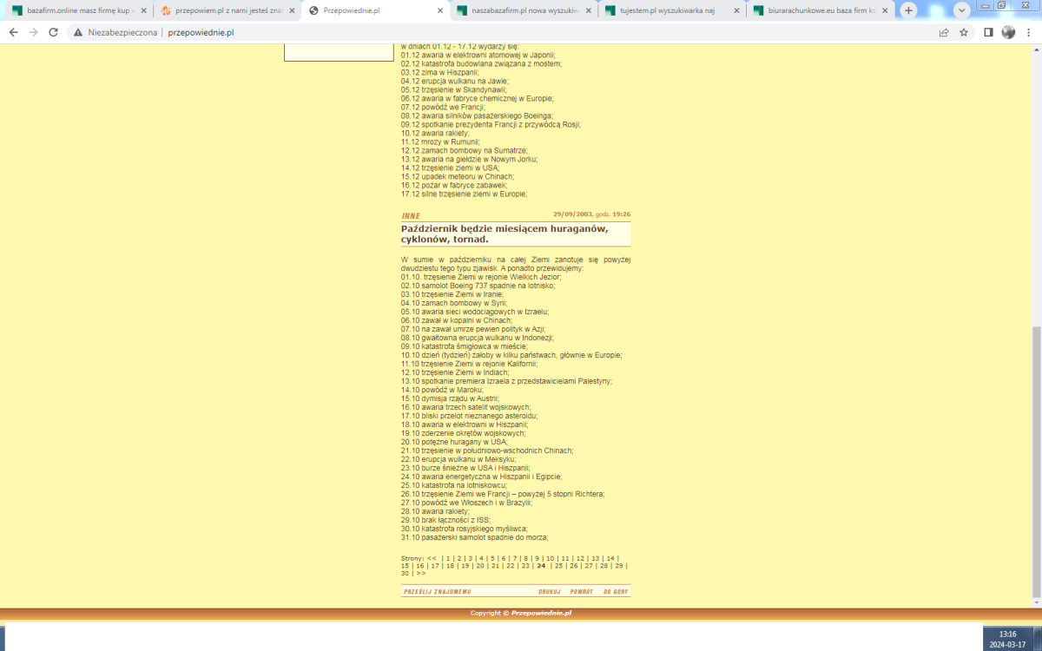Bookmark this page with the star icon

pos(964,32)
